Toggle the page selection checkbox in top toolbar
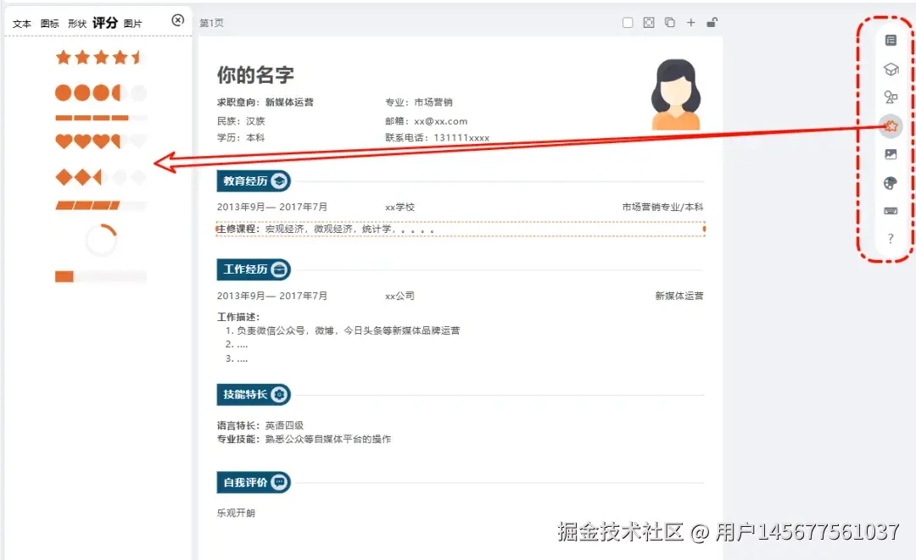916x560 pixels. 627,22
